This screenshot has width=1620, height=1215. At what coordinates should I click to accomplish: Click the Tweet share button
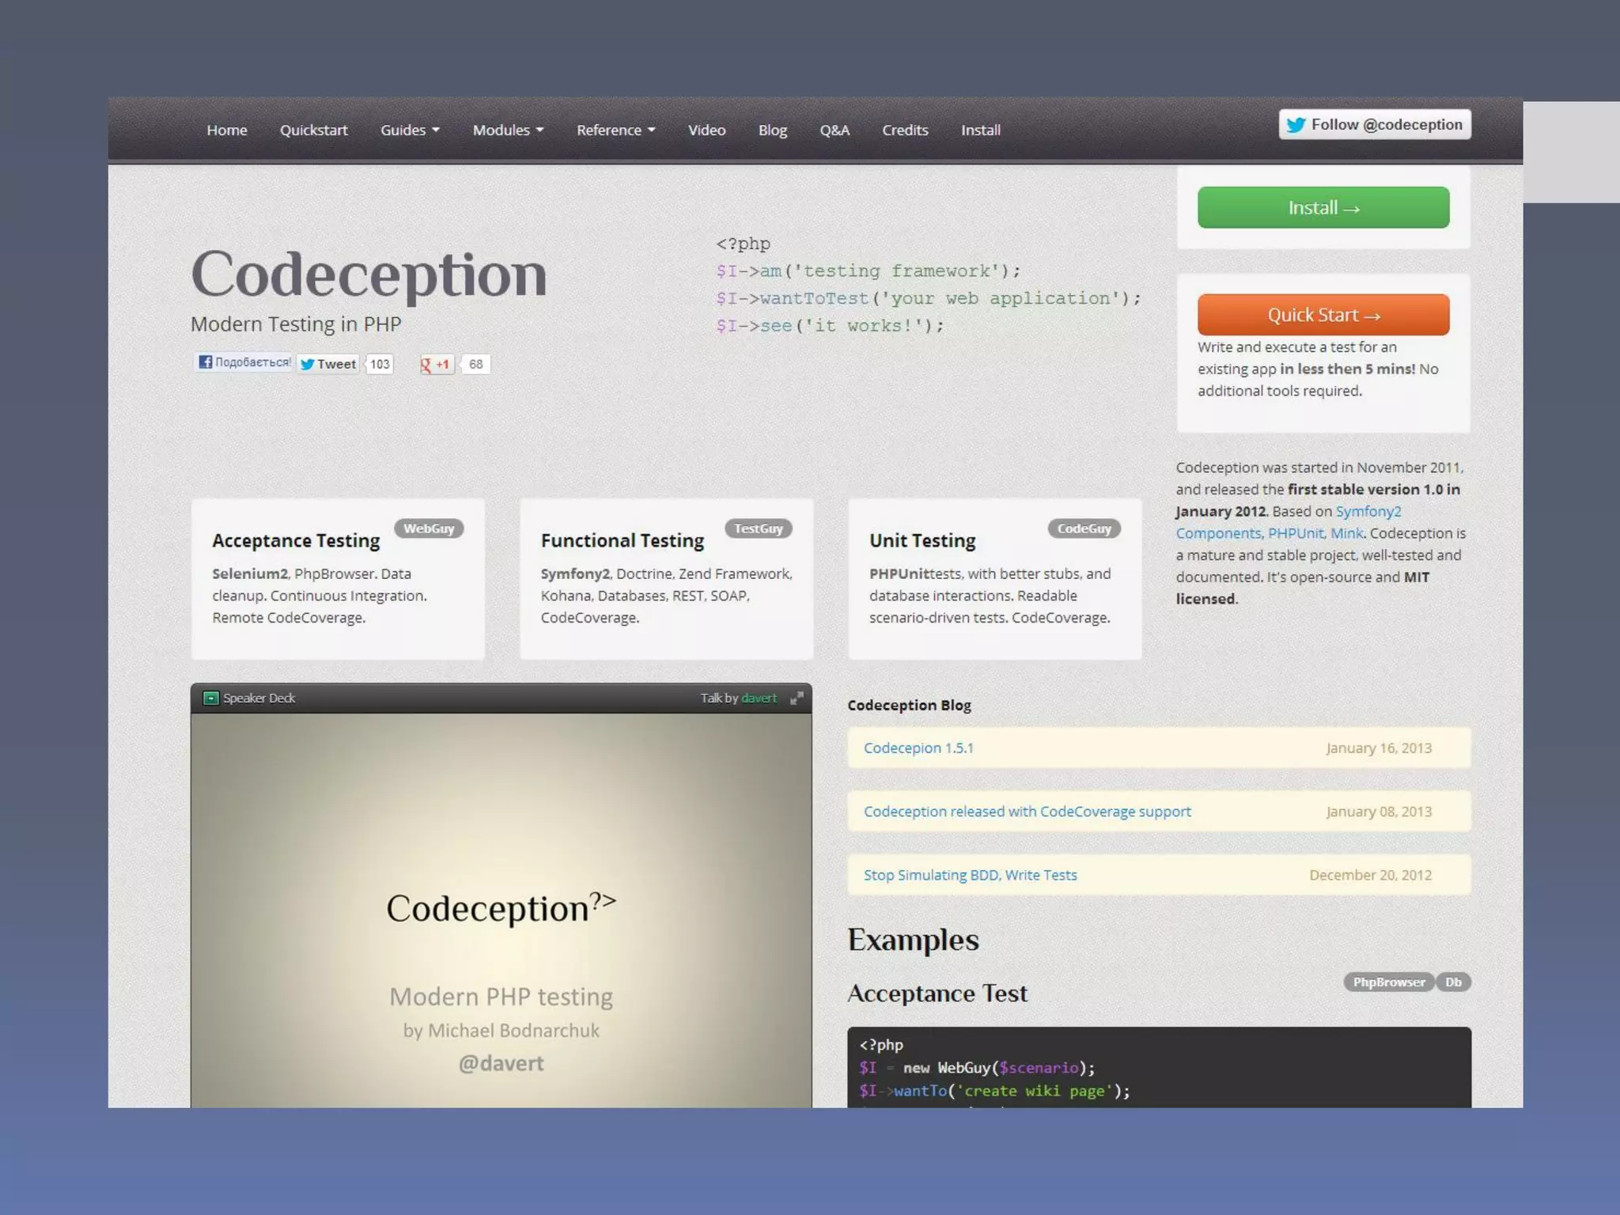pos(328,364)
